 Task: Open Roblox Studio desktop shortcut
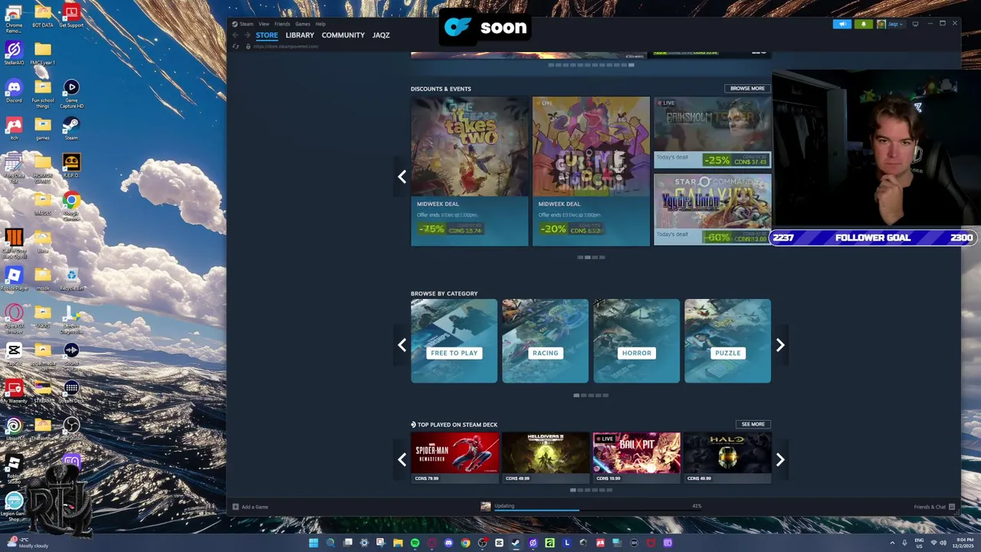14,468
